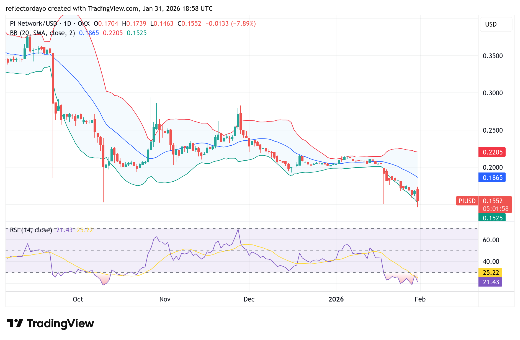Click the Nov label on time axis

165,299
